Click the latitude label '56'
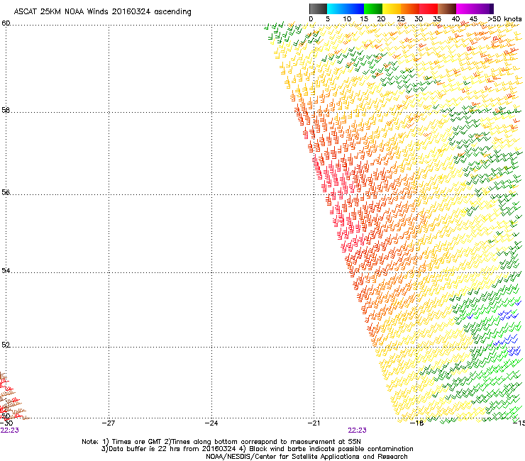Image resolution: width=525 pixels, height=461 pixels. pos(6,192)
